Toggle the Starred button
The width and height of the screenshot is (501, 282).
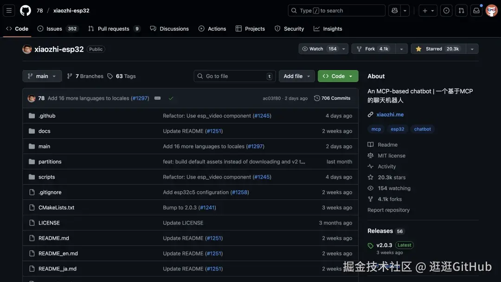438,49
